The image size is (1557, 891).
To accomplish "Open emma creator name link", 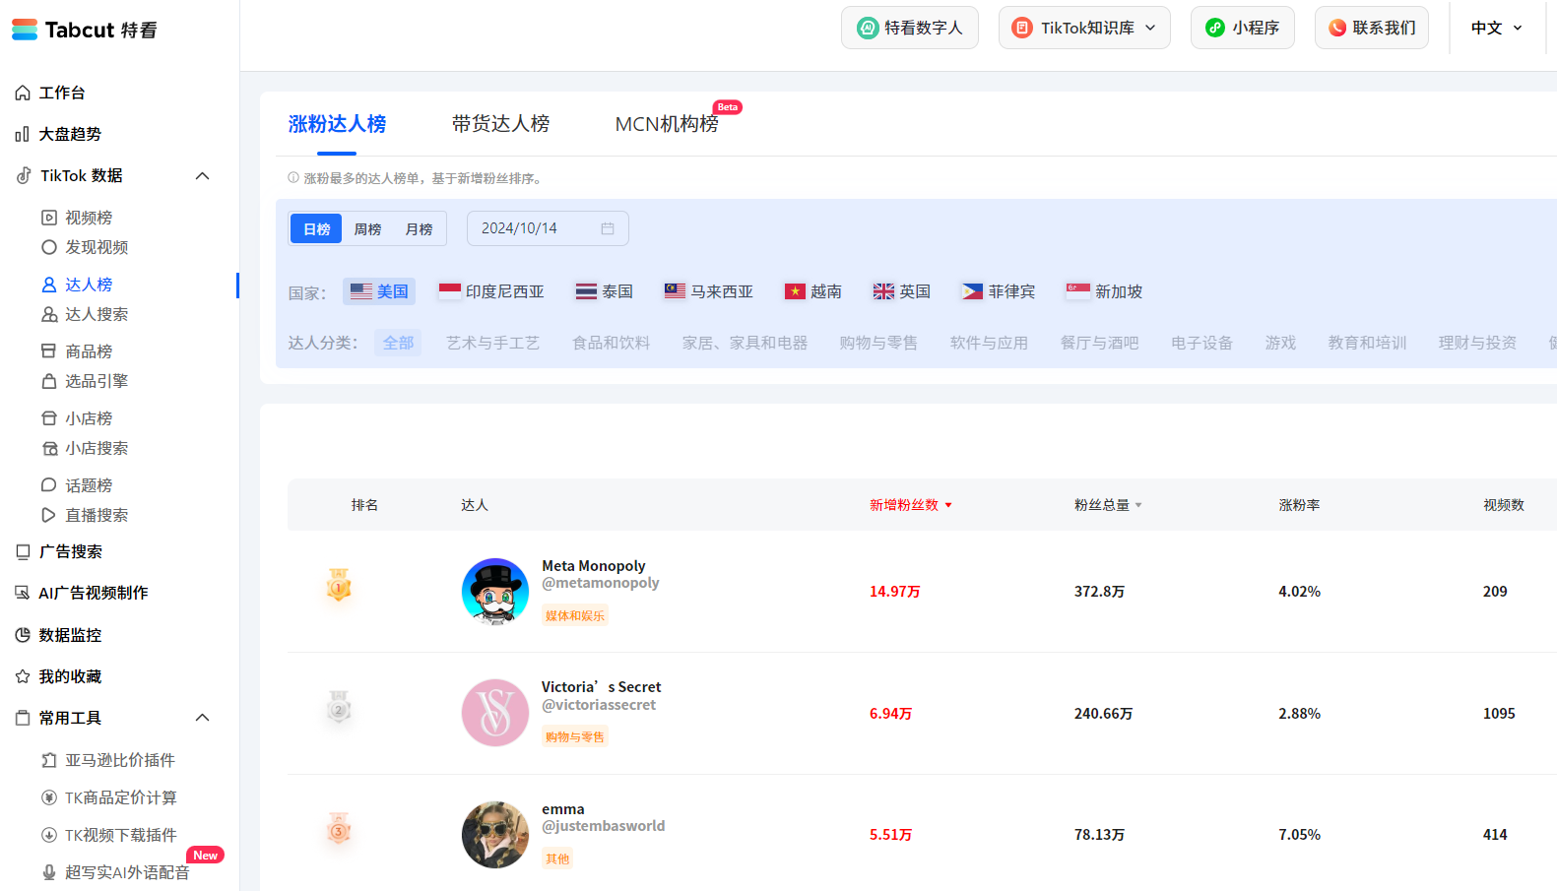I will tap(563, 809).
